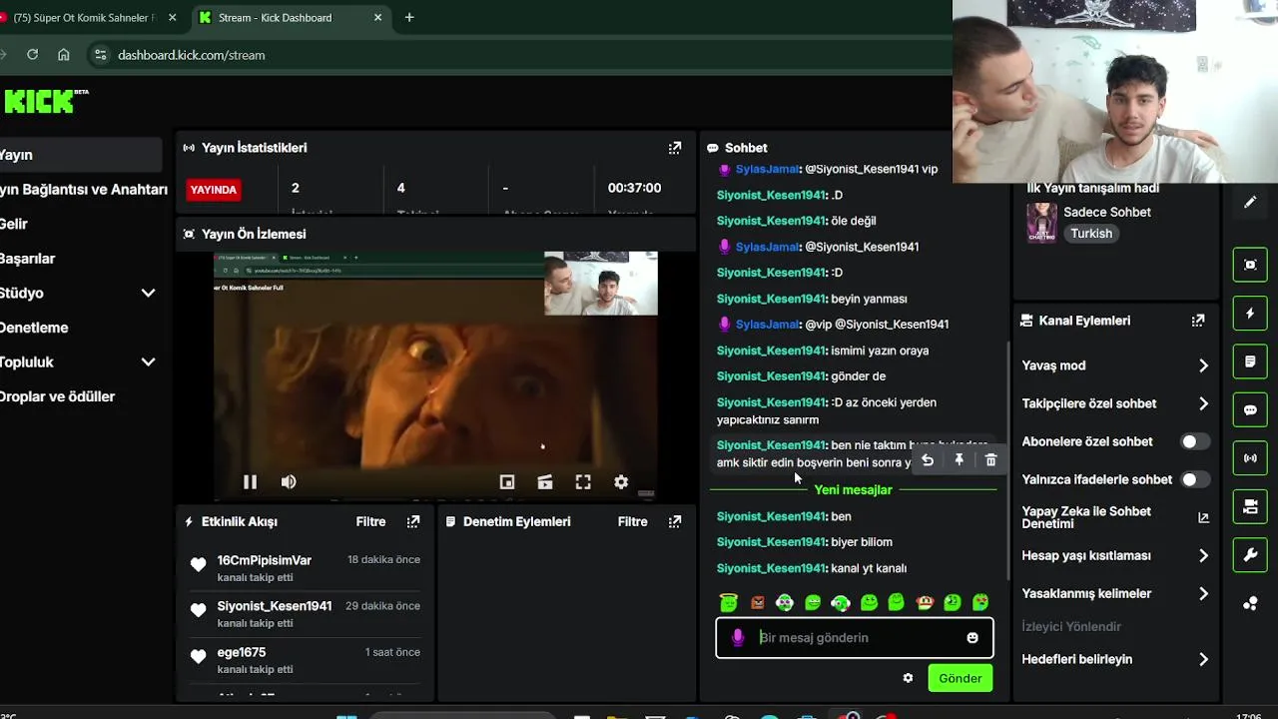Click mini player icon in stream preview
Screen dimensions: 1278x719
507,482
